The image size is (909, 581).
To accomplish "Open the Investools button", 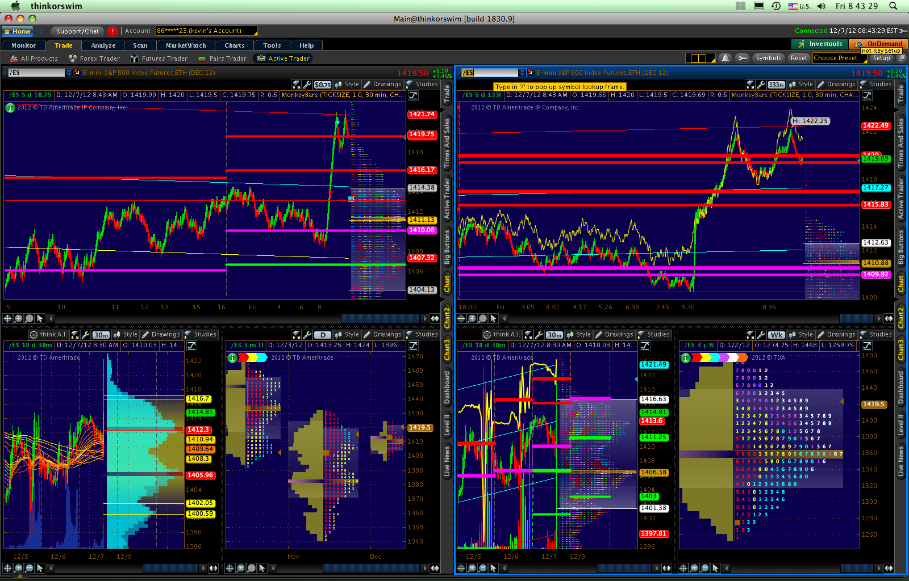I will pyautogui.click(x=819, y=44).
